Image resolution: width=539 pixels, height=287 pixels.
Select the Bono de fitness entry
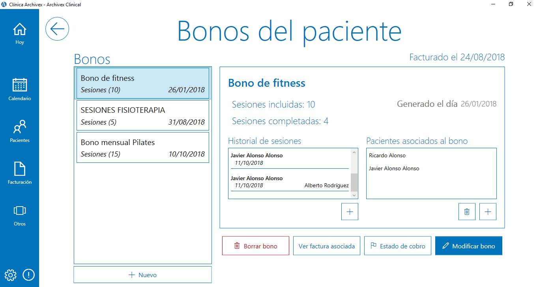click(x=142, y=83)
